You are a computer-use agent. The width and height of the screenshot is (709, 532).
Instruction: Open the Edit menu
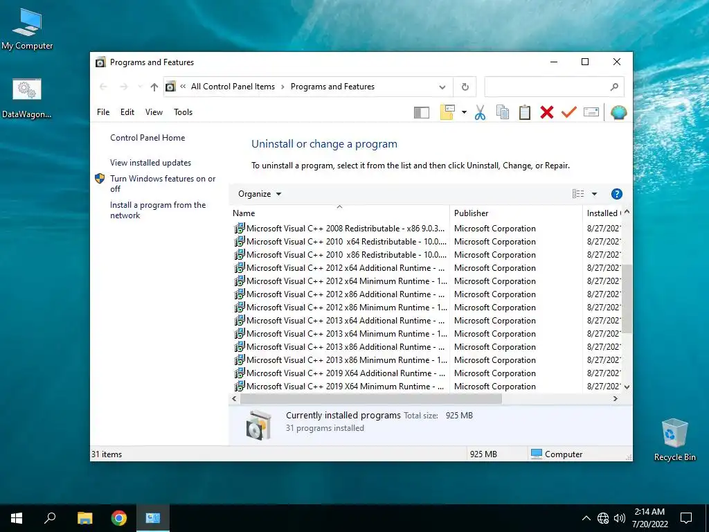point(127,112)
